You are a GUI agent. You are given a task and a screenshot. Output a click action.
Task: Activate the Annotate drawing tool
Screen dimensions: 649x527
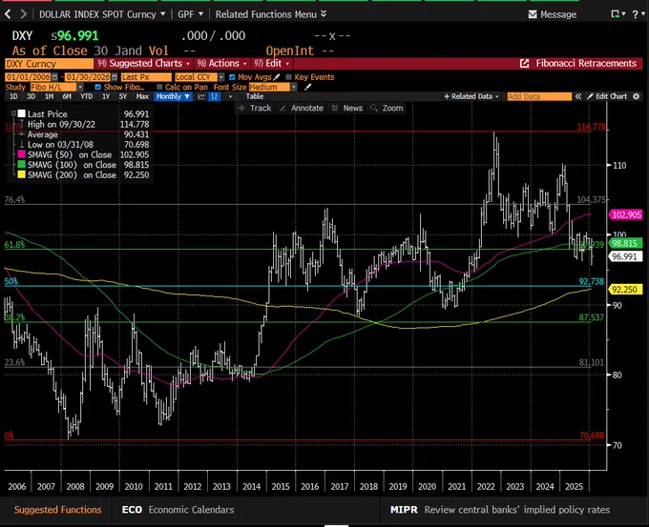click(x=302, y=108)
